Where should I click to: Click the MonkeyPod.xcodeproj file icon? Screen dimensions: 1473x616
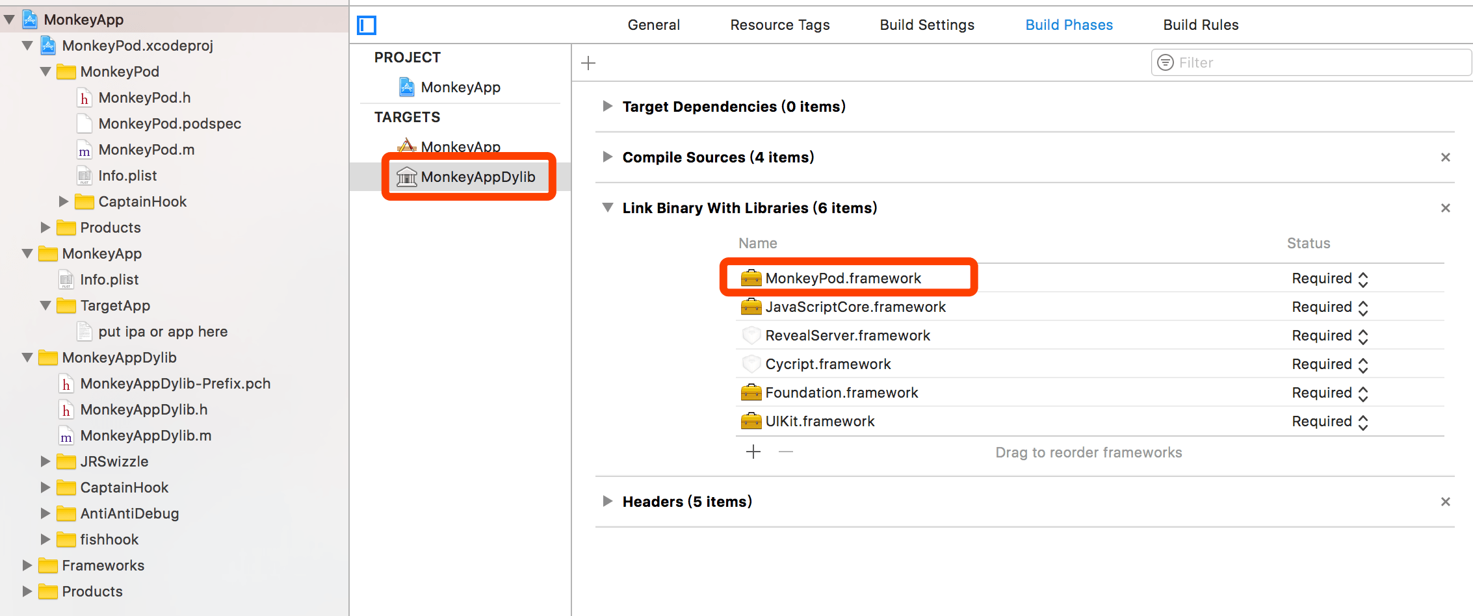(x=48, y=45)
